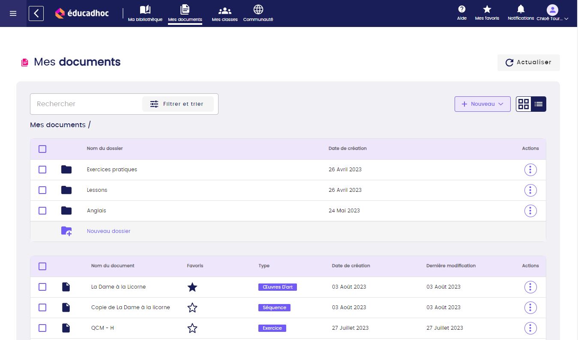The width and height of the screenshot is (578, 340).
Task: Click the Actualiser button
Action: pyautogui.click(x=528, y=63)
